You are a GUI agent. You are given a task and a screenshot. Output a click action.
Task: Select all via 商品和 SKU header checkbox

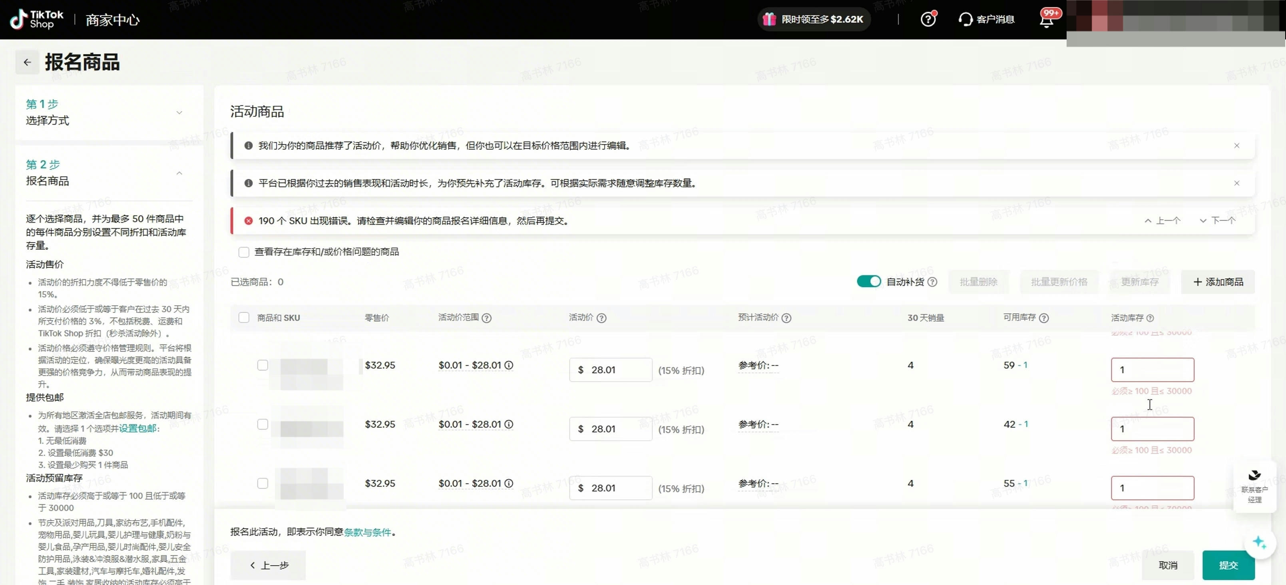pos(244,318)
